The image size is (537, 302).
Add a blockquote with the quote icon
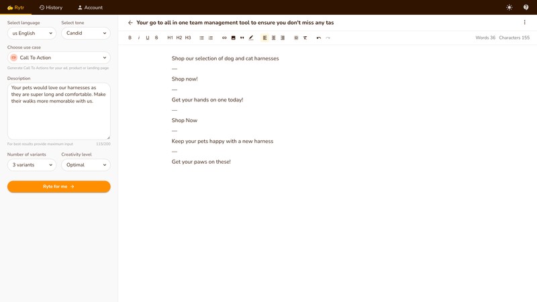tap(242, 38)
